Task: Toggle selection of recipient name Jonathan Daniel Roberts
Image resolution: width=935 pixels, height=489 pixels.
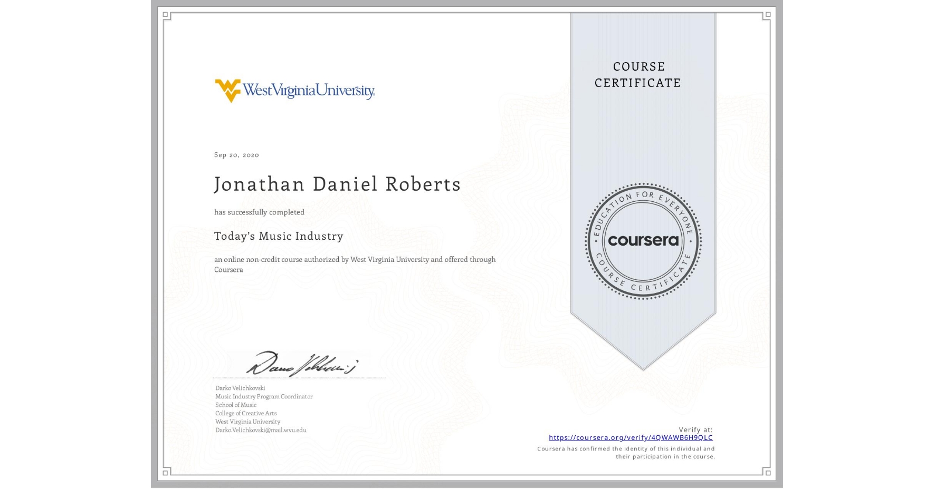Action: point(337,184)
